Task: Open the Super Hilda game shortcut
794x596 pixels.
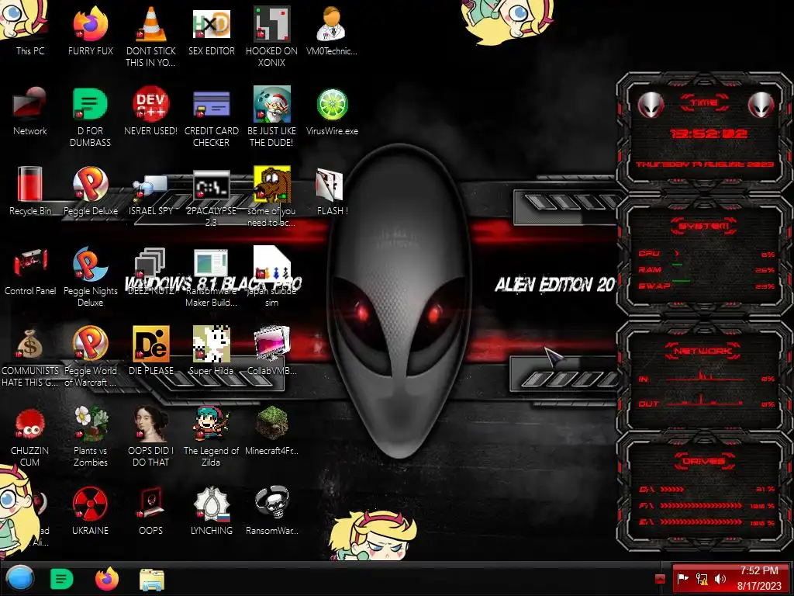Action: pos(211,351)
